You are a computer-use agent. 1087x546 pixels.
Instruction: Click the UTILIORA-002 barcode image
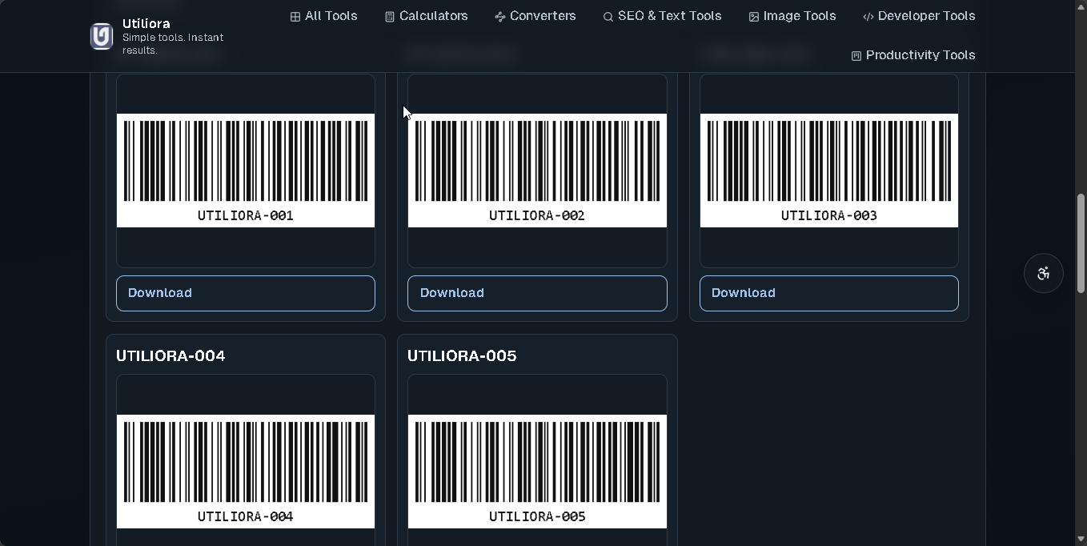click(537, 171)
